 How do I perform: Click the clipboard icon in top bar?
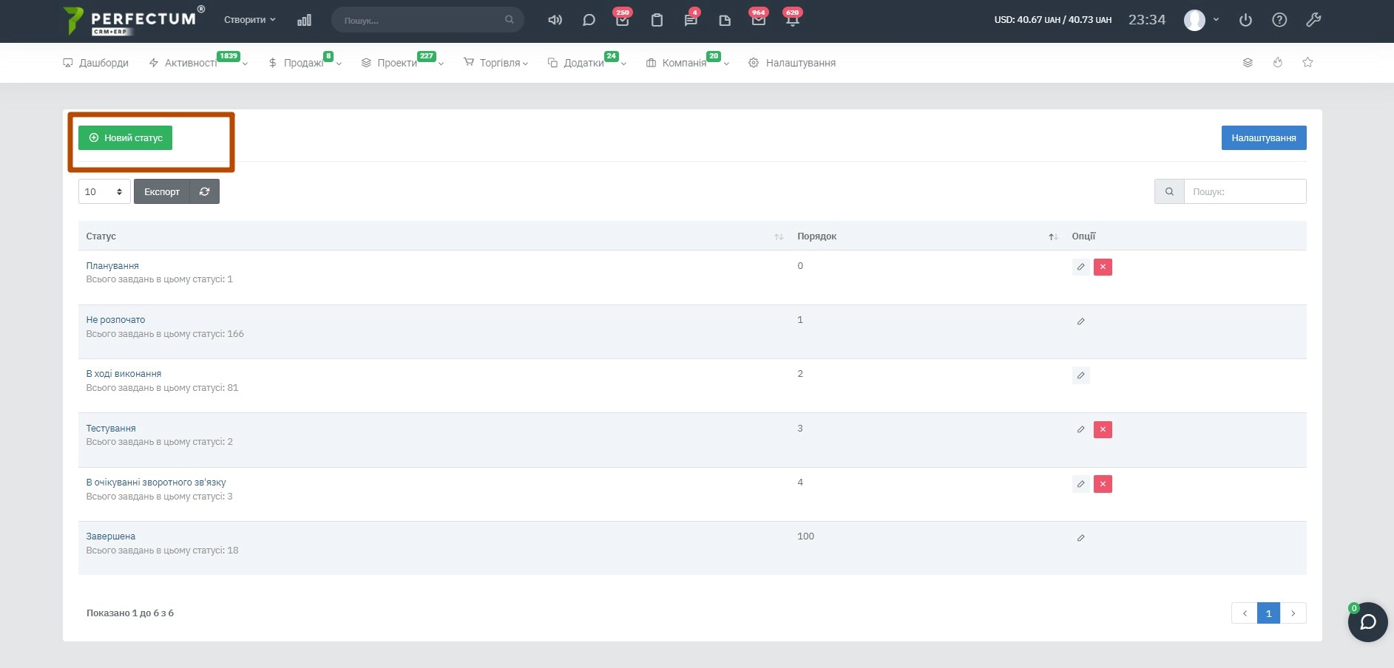pos(657,20)
